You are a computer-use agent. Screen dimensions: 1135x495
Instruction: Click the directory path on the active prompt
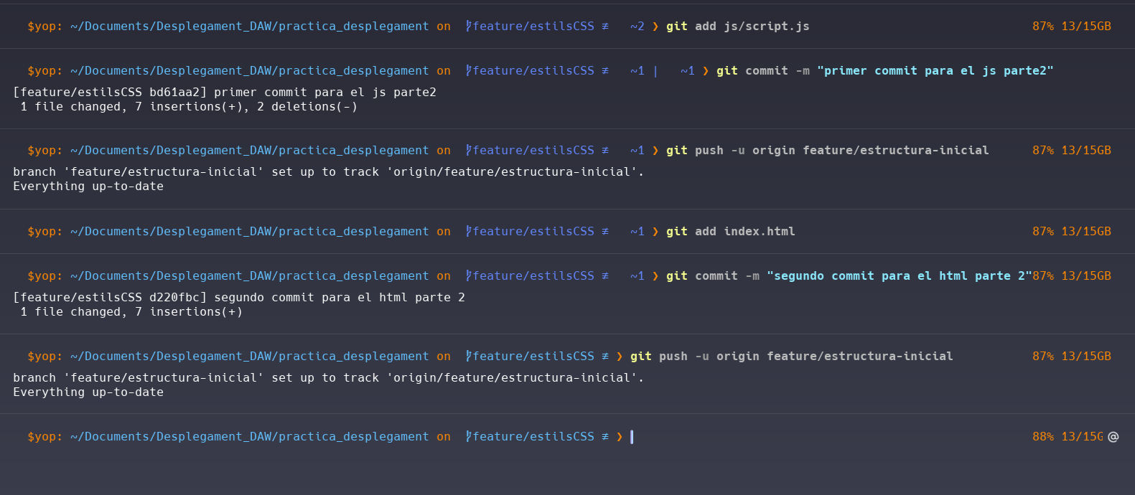click(x=249, y=437)
